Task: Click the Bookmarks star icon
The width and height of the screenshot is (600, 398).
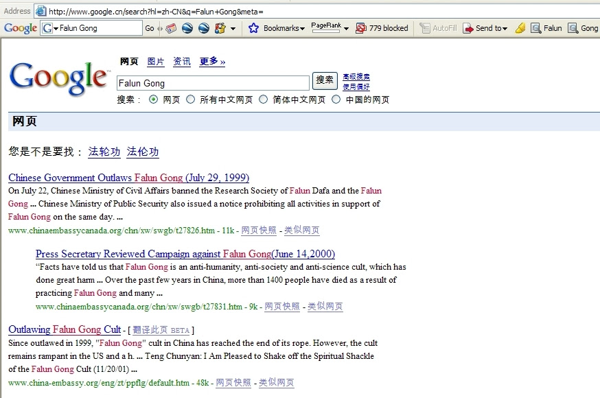Action: pos(253,28)
